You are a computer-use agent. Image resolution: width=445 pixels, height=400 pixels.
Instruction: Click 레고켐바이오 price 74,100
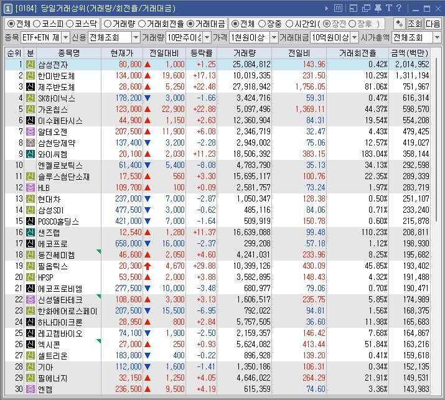(x=130, y=333)
